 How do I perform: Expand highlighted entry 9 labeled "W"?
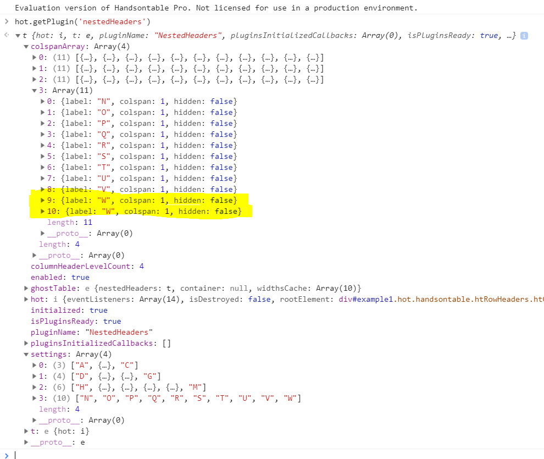tap(43, 200)
